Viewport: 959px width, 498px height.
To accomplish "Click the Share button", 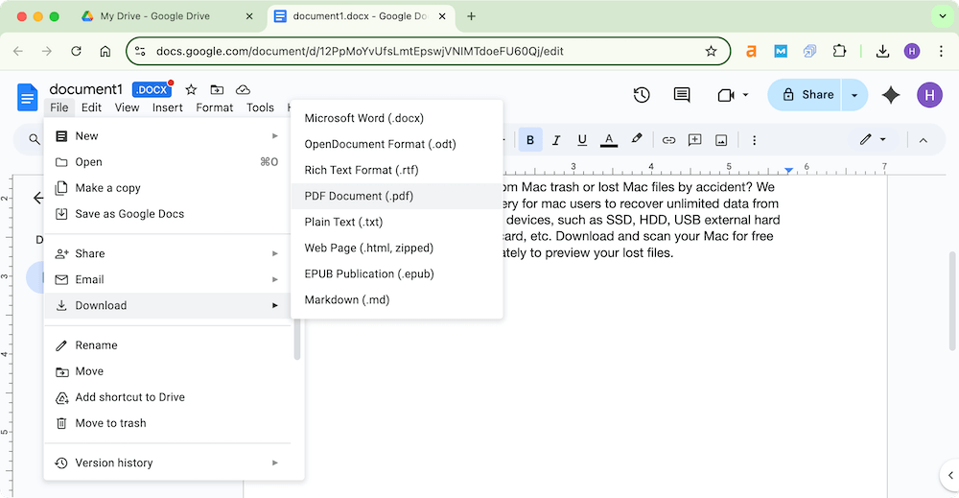I will tap(805, 95).
